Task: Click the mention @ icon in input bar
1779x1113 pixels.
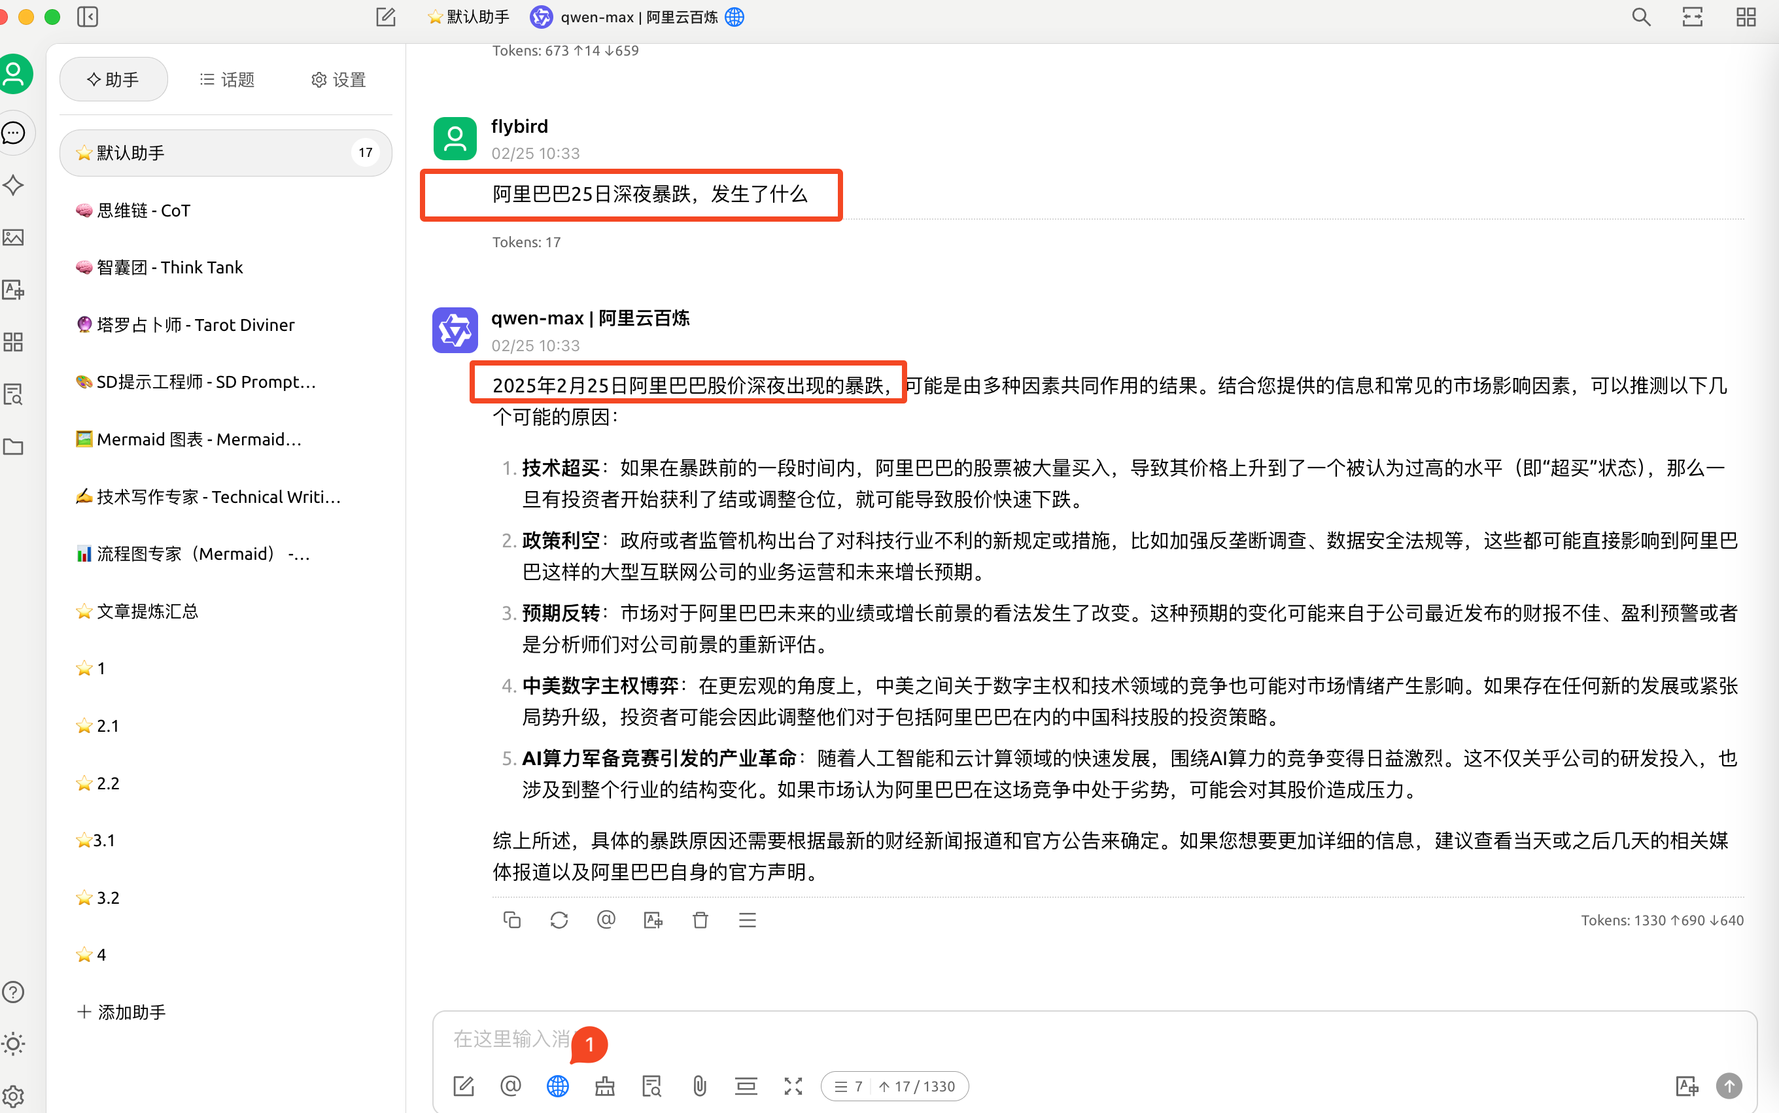Action: click(510, 1086)
